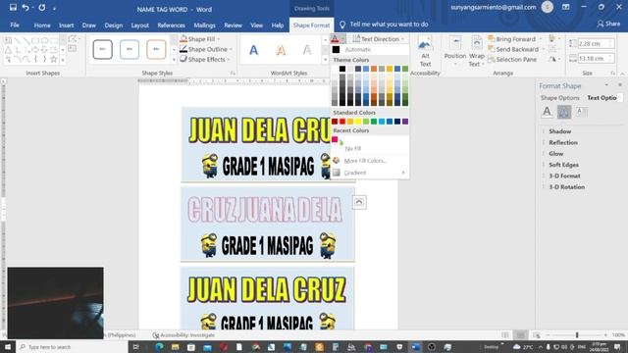Image resolution: width=628 pixels, height=353 pixels.
Task: Click the Tell me what you want search box
Action: click(x=389, y=25)
